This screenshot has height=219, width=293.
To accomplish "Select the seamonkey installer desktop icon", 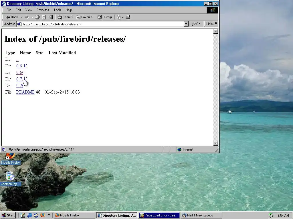I will tap(11, 179).
